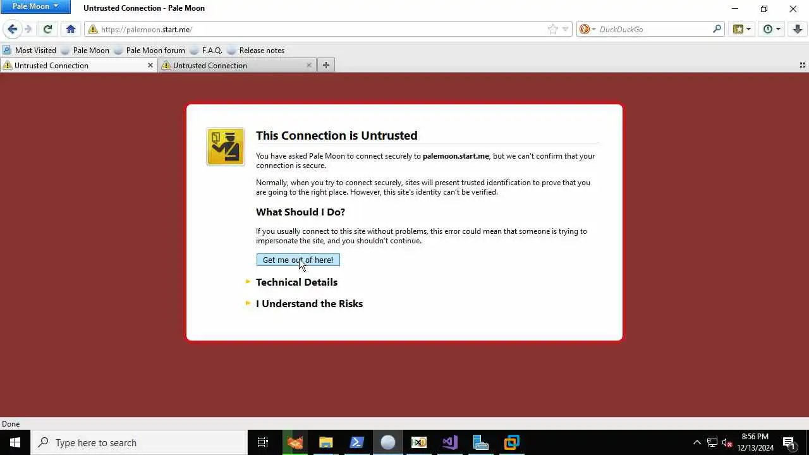Open the History clock toolbar button
The height and width of the screenshot is (455, 809).
click(x=772, y=29)
